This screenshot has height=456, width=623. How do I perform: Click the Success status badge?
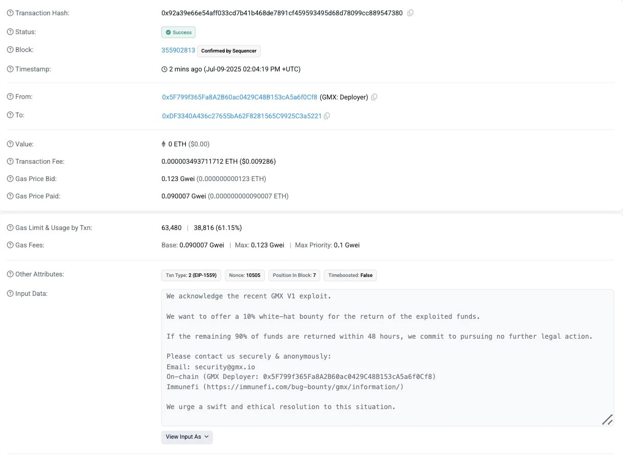point(178,32)
